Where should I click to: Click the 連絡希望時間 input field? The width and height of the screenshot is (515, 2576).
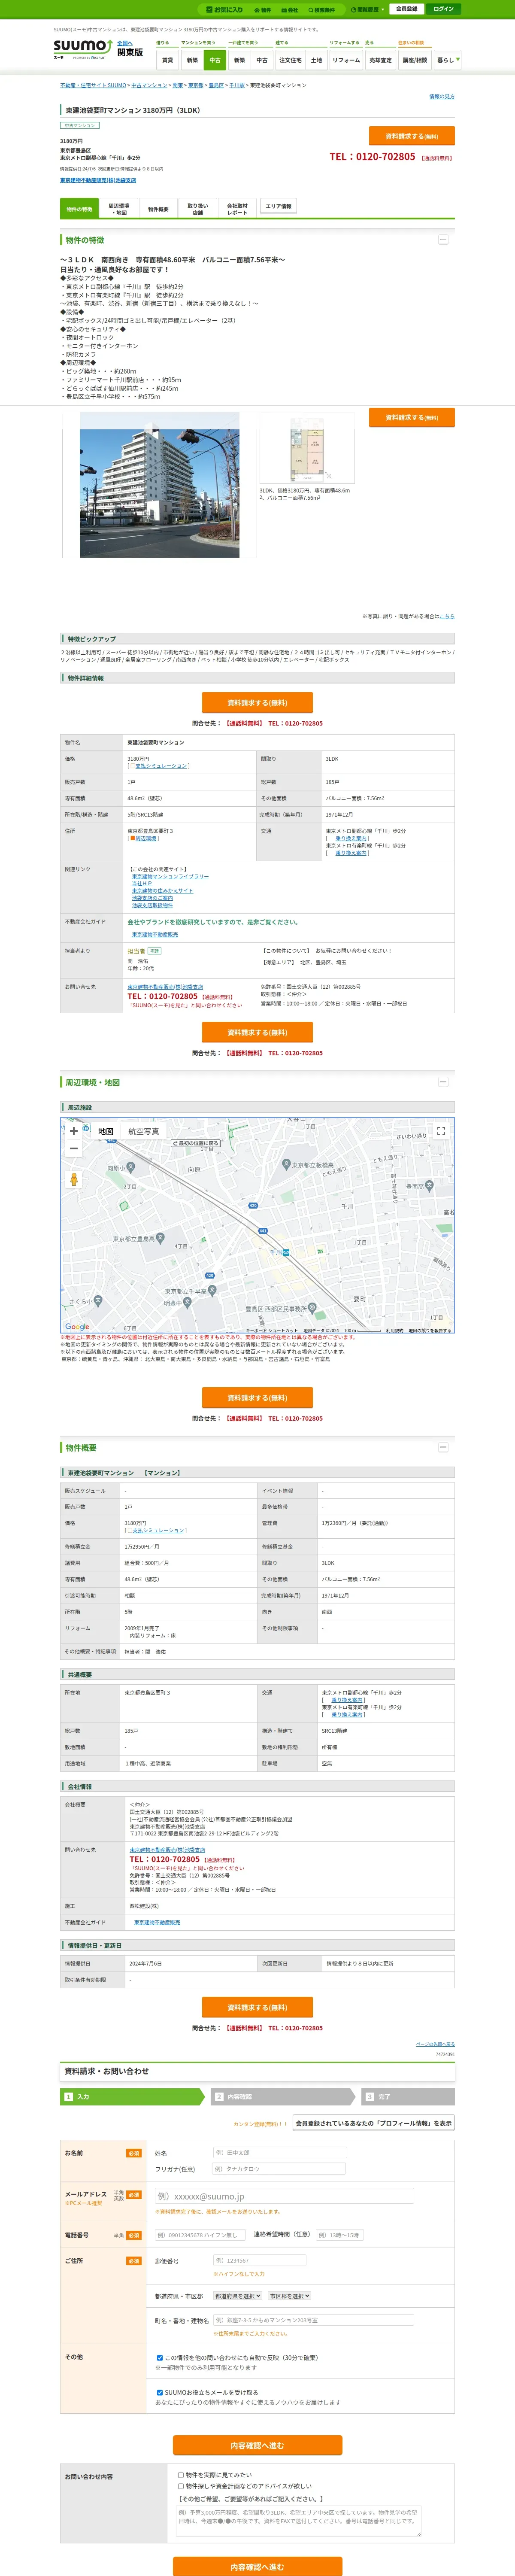339,2235
